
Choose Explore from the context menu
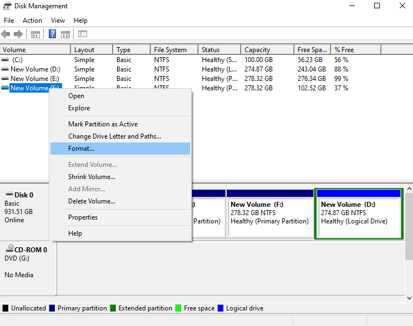click(x=120, y=108)
